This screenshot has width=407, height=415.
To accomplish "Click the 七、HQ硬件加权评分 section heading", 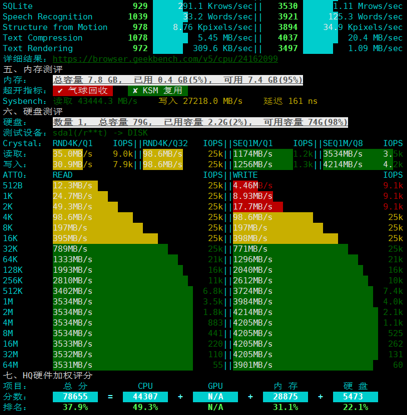I will 48,376.
